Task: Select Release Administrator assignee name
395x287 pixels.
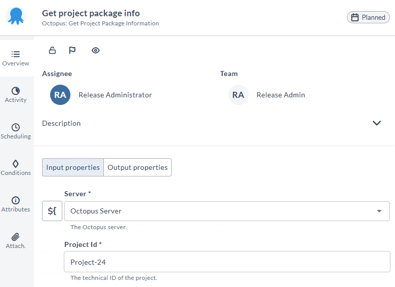Action: click(115, 95)
